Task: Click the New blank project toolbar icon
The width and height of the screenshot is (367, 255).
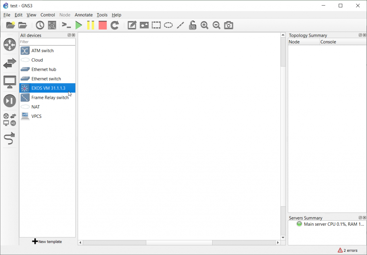Action: point(10,25)
